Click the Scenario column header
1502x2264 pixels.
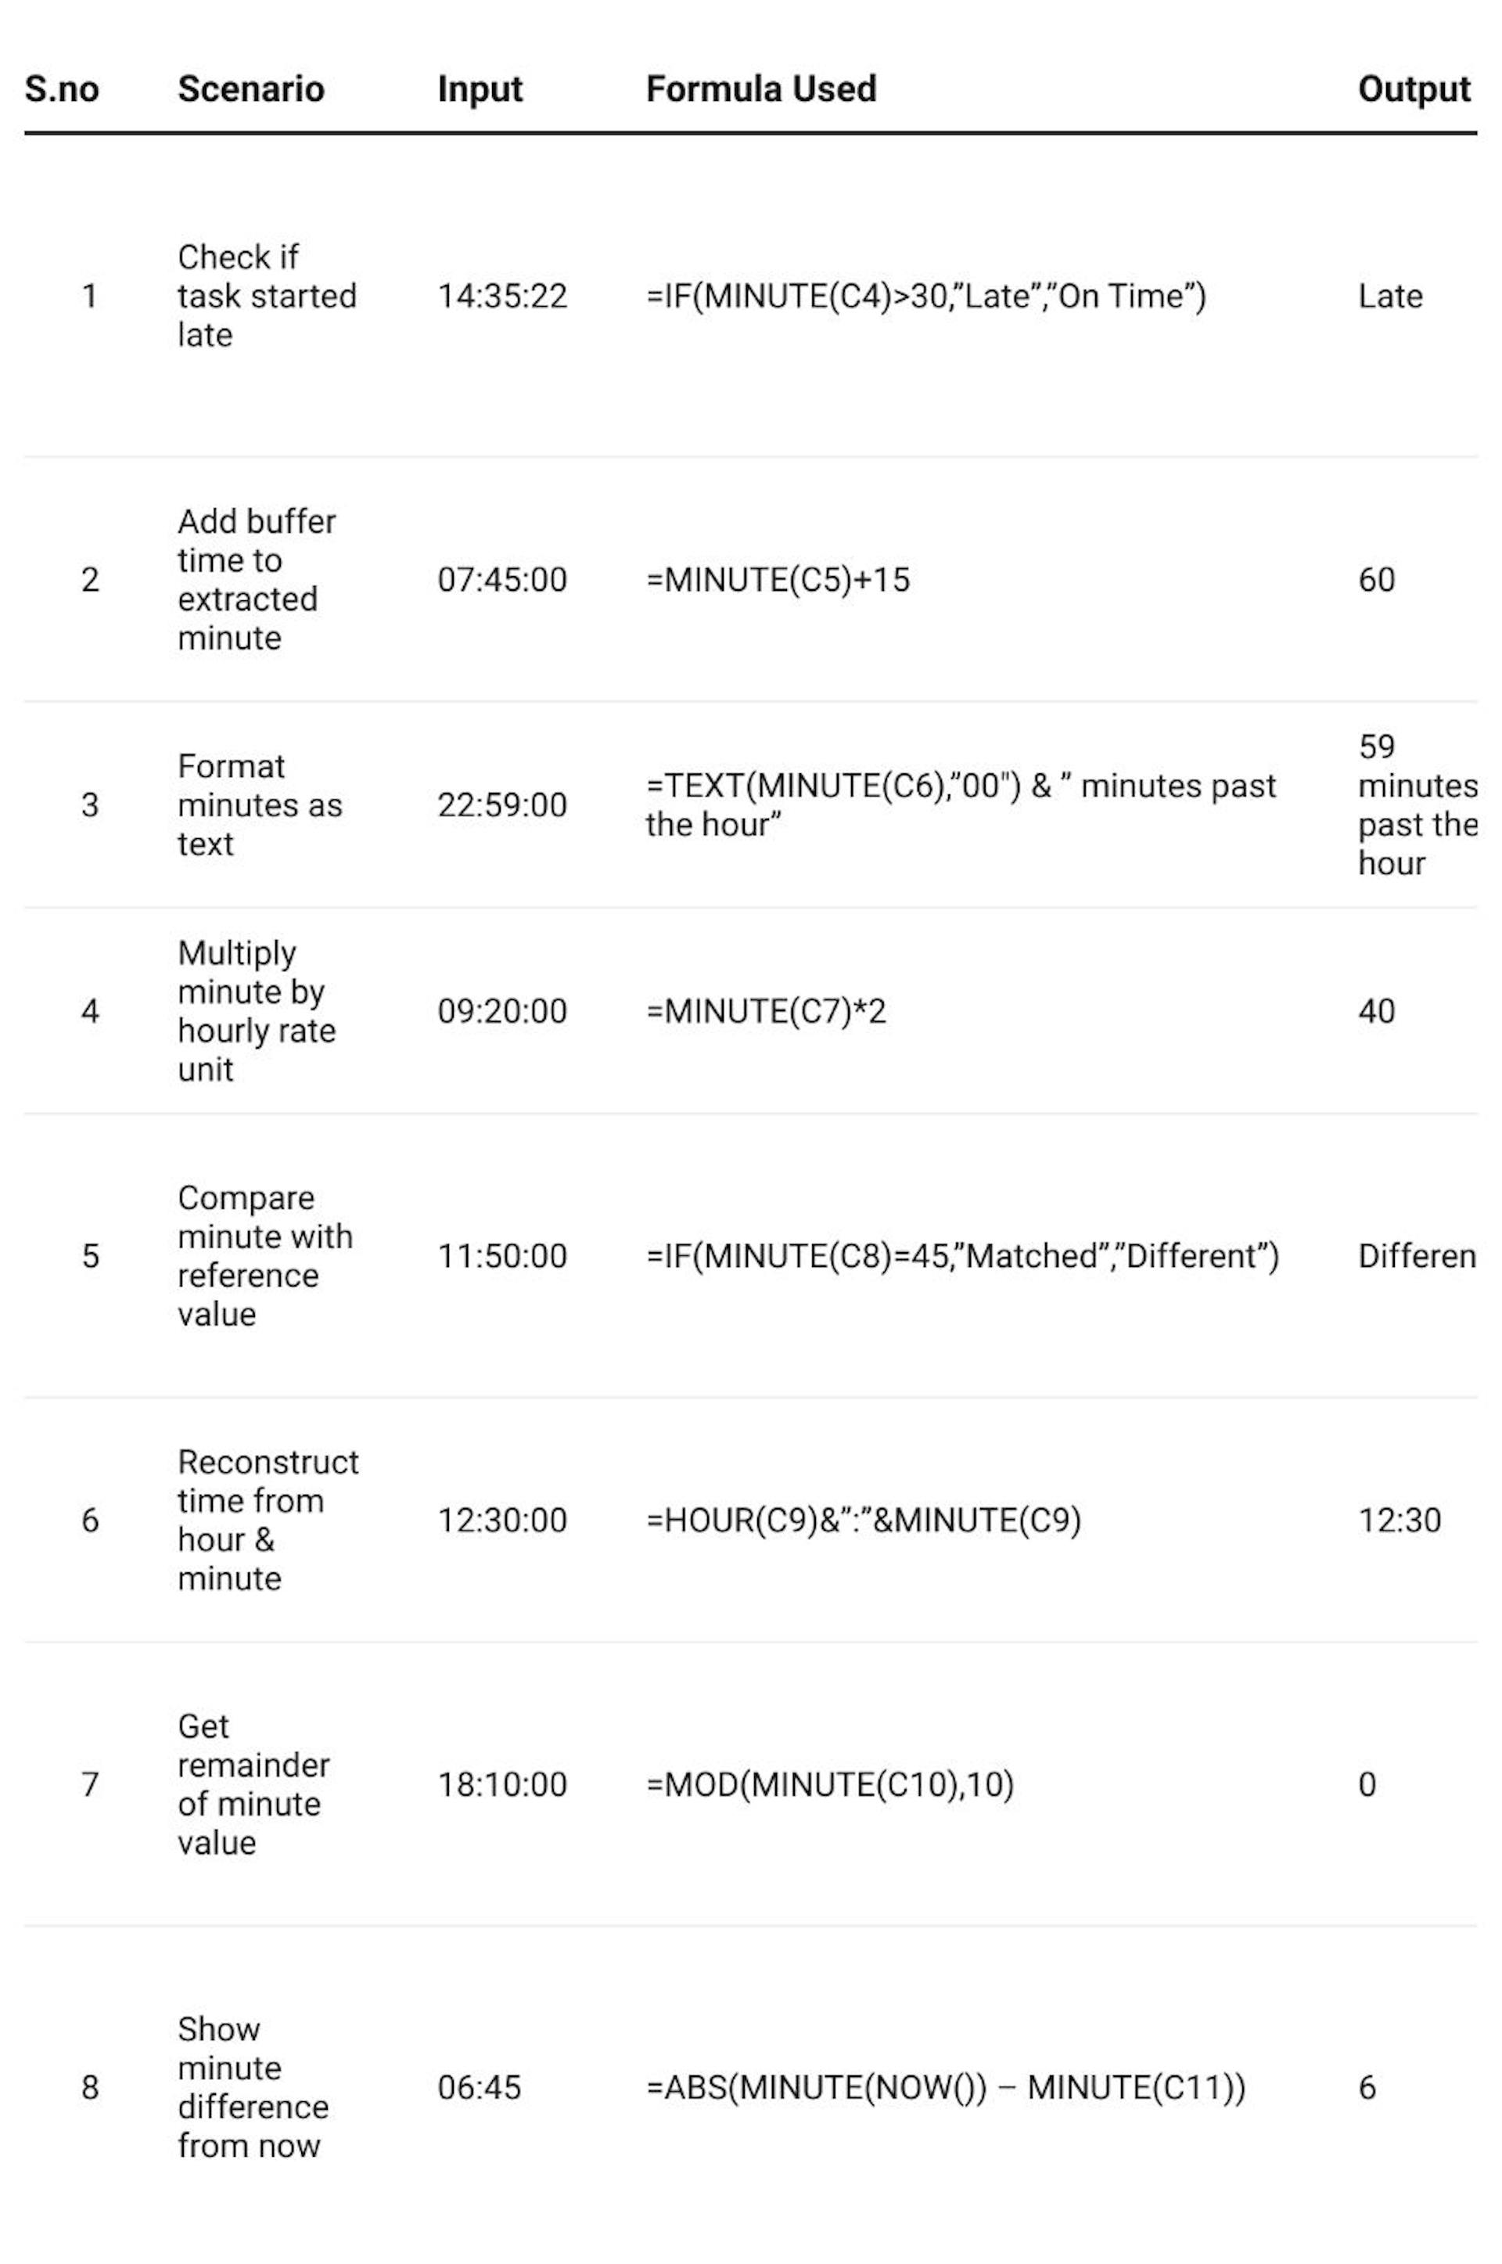click(x=251, y=89)
